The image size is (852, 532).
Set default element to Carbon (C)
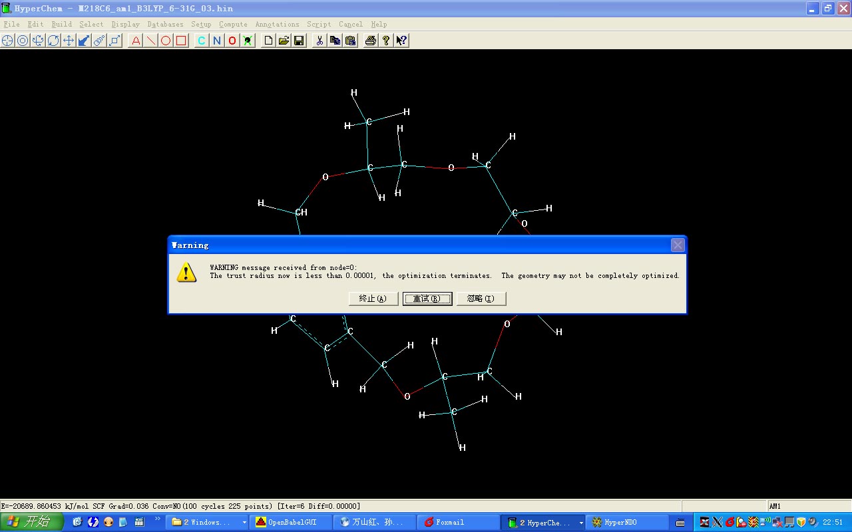tap(201, 41)
